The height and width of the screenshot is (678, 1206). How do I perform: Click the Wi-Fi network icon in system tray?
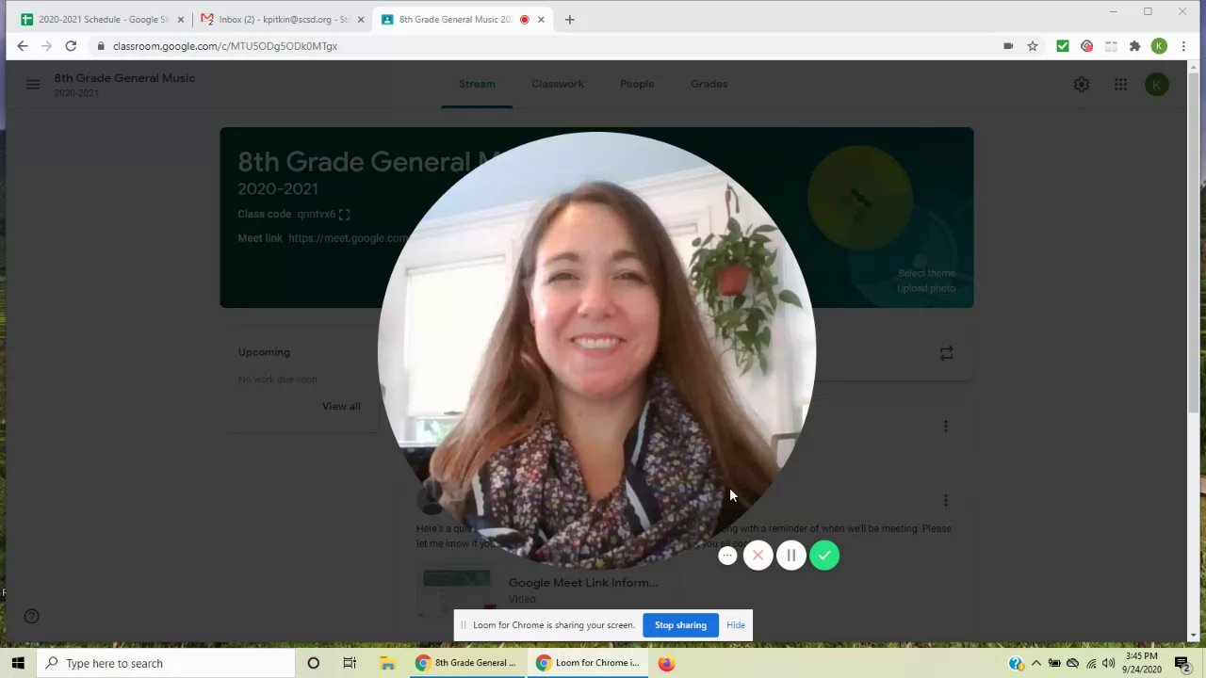pyautogui.click(x=1090, y=663)
